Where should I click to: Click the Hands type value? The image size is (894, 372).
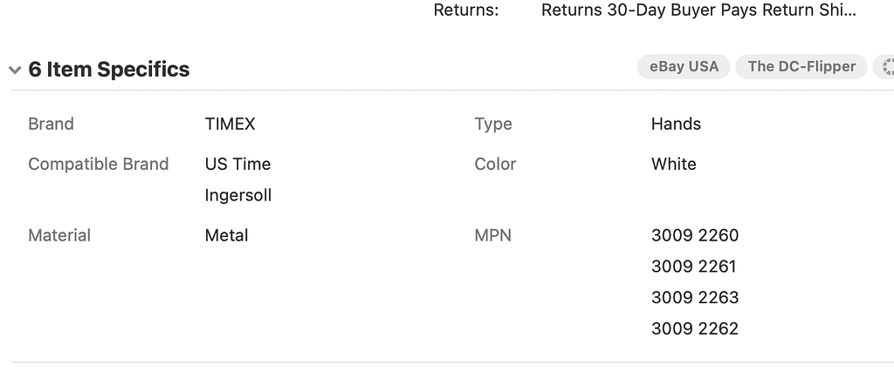[x=676, y=124]
